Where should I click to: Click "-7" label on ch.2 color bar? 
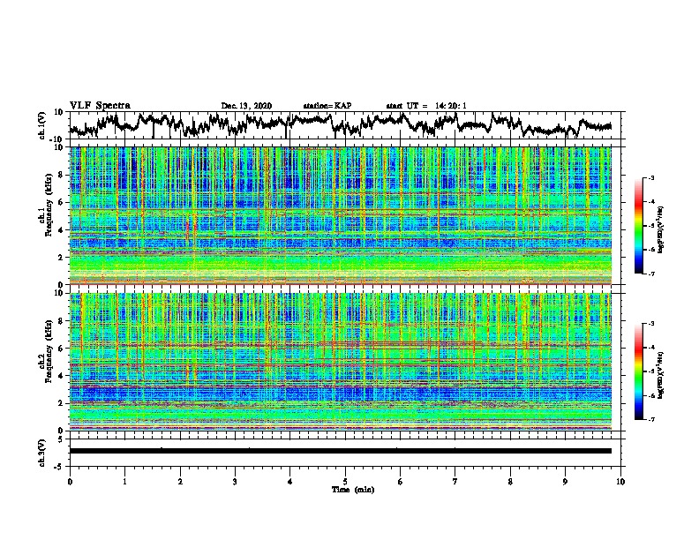[651, 420]
